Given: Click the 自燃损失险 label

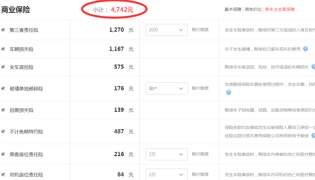Looking at the screenshot, I should point(22,110).
